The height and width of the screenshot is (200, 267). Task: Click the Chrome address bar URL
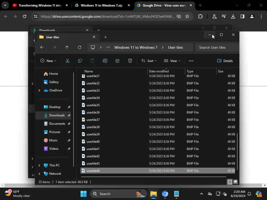coord(107,16)
